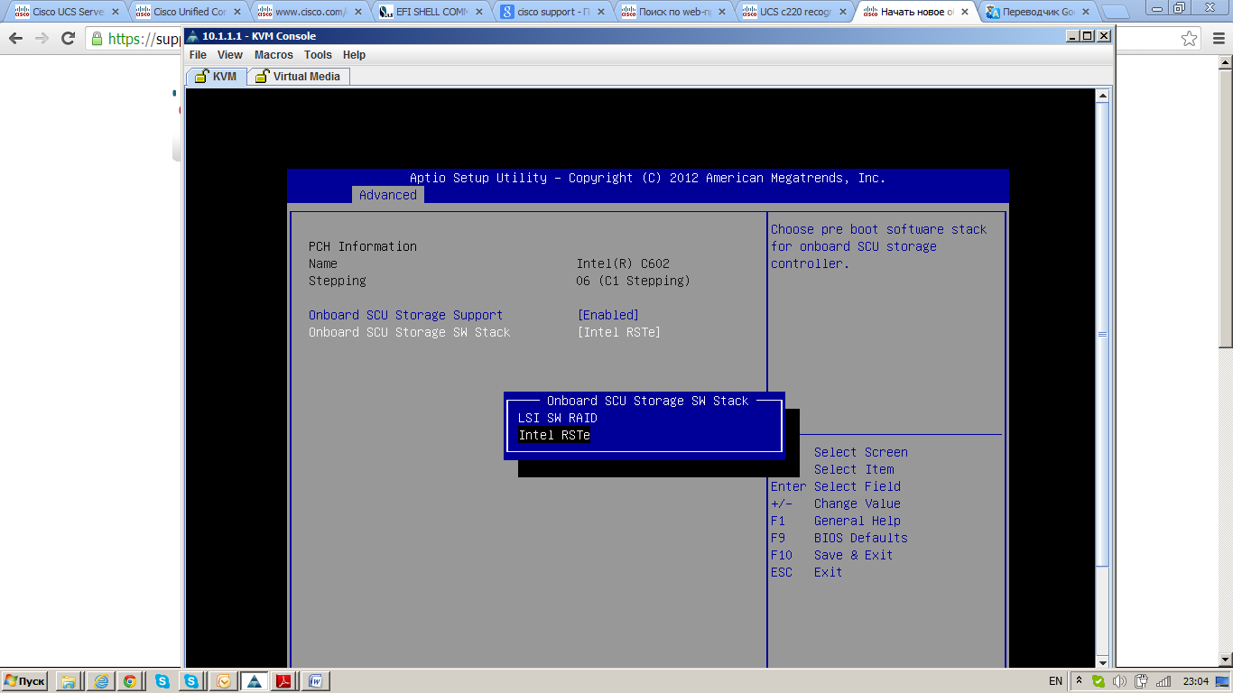This screenshot has width=1233, height=693.
Task: Bookmark this page with the star icon
Action: click(x=1190, y=39)
